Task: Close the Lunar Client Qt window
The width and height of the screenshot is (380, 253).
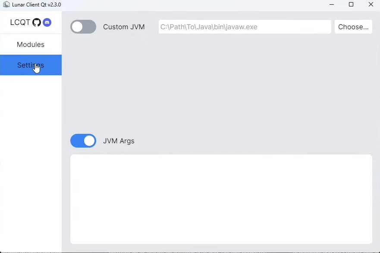Action: click(x=371, y=4)
